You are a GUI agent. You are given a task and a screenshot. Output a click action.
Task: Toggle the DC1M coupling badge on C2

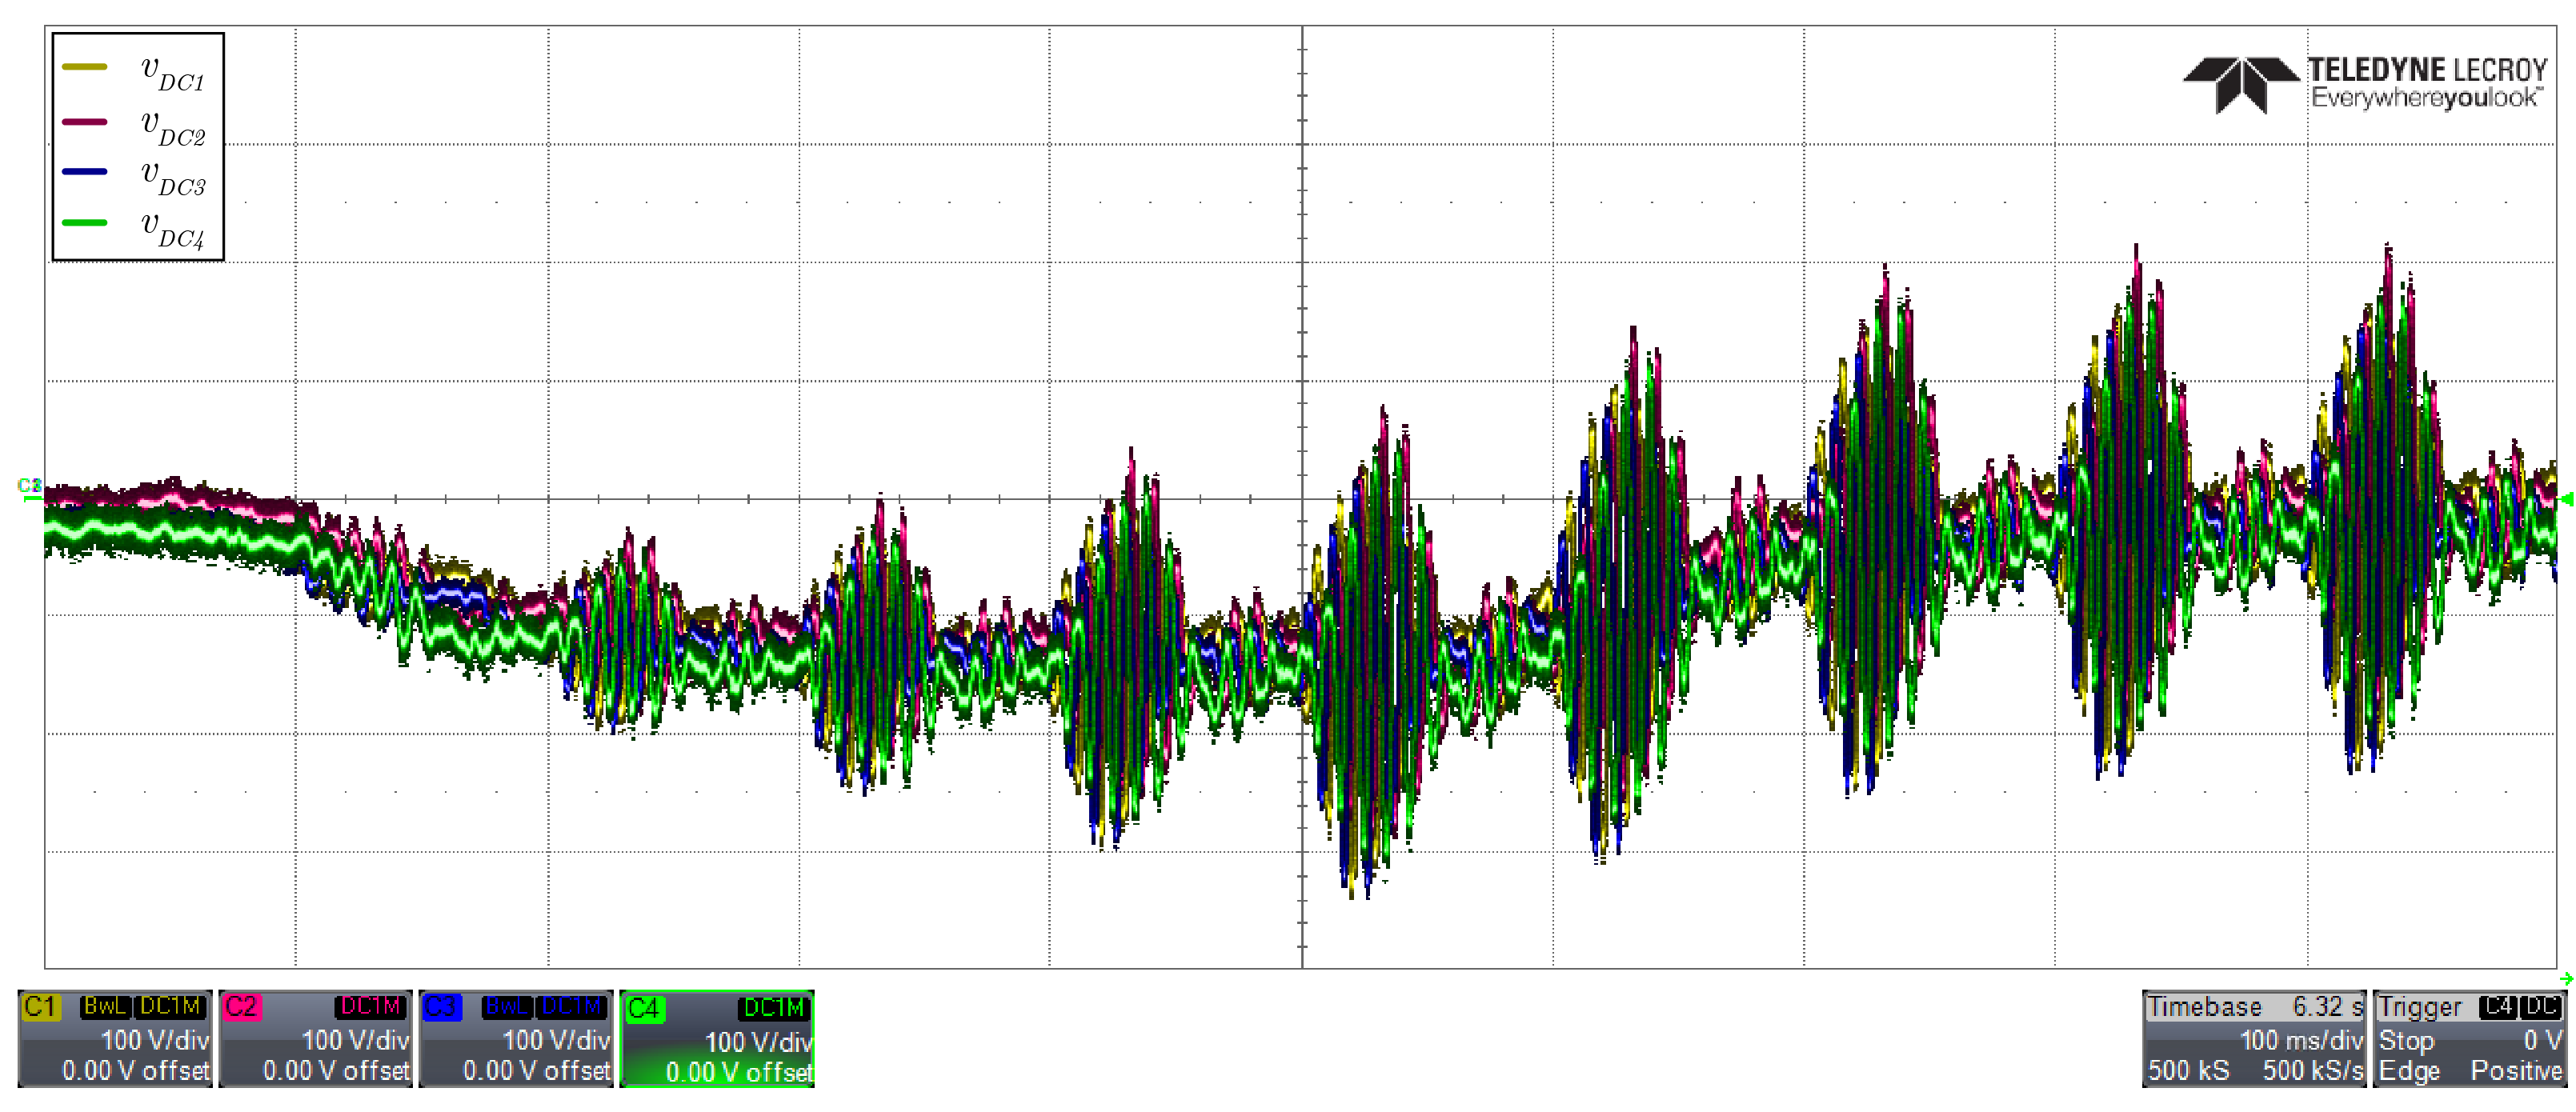coord(370,1006)
